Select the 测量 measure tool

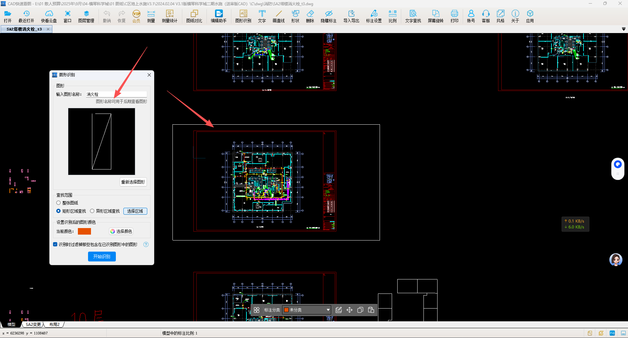pyautogui.click(x=151, y=16)
